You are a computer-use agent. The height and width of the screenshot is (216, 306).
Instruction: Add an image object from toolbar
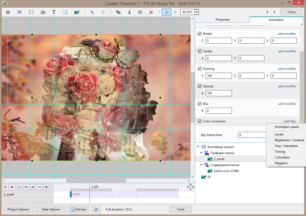(x=76, y=12)
